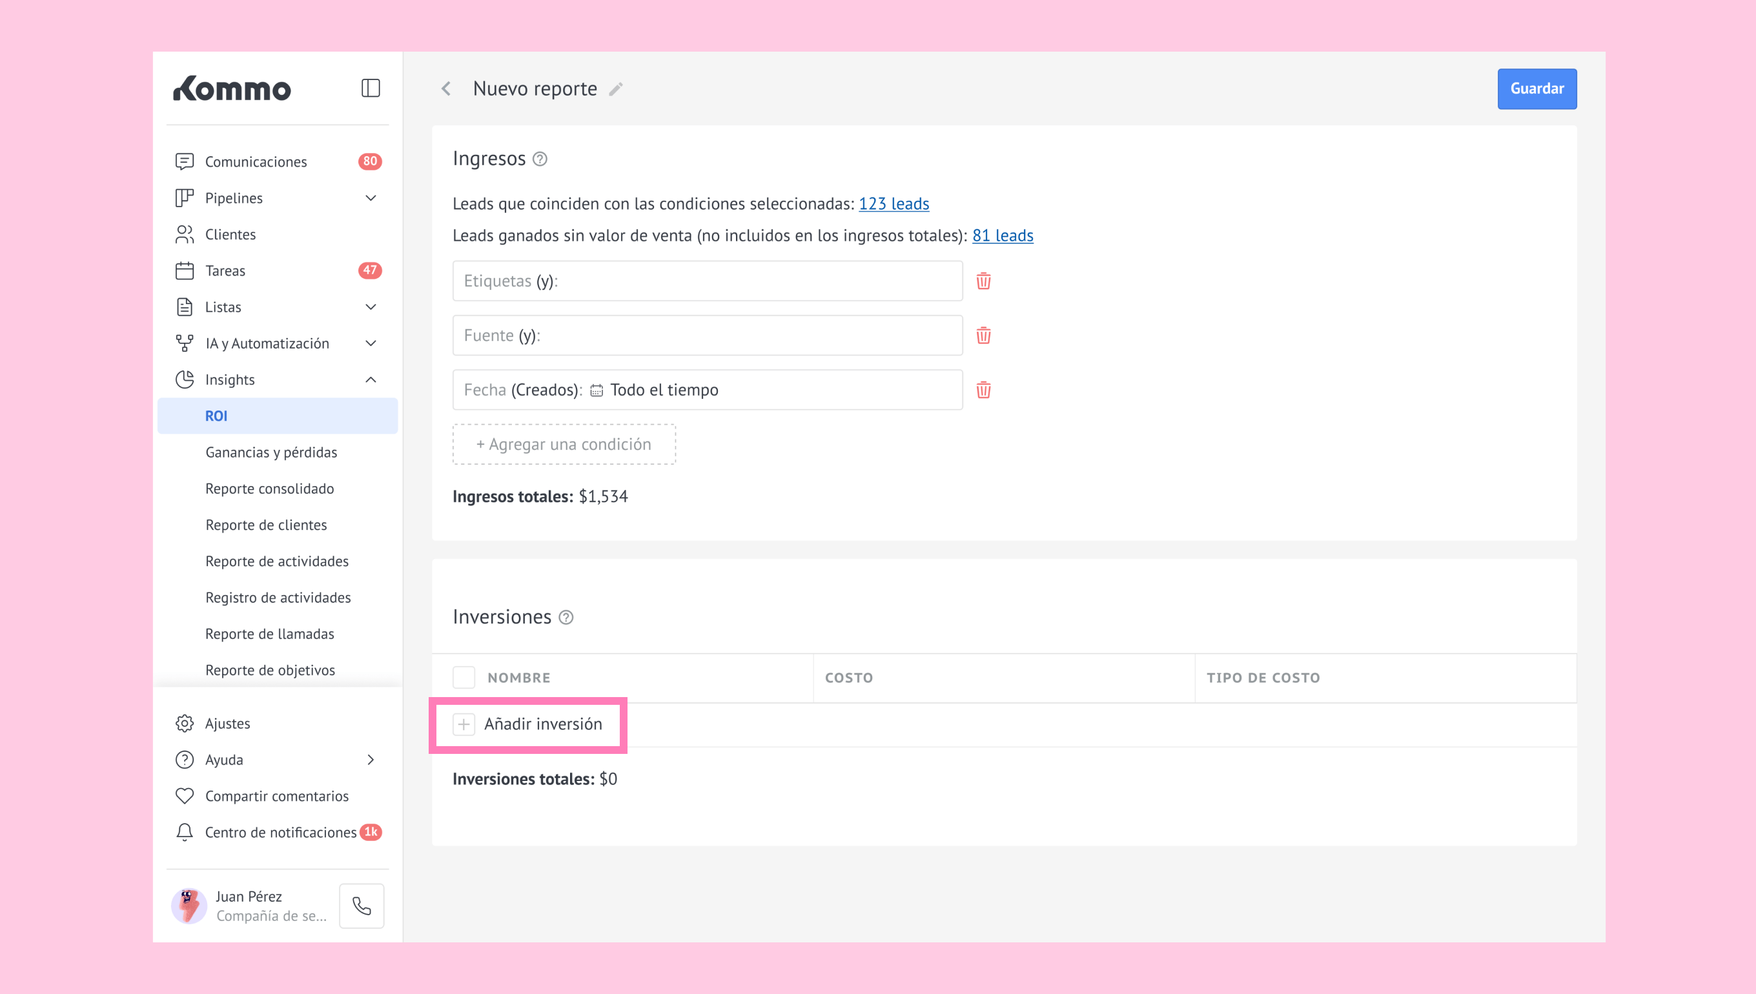Click the help icon next to Ingresos
The height and width of the screenshot is (994, 1756).
[540, 159]
